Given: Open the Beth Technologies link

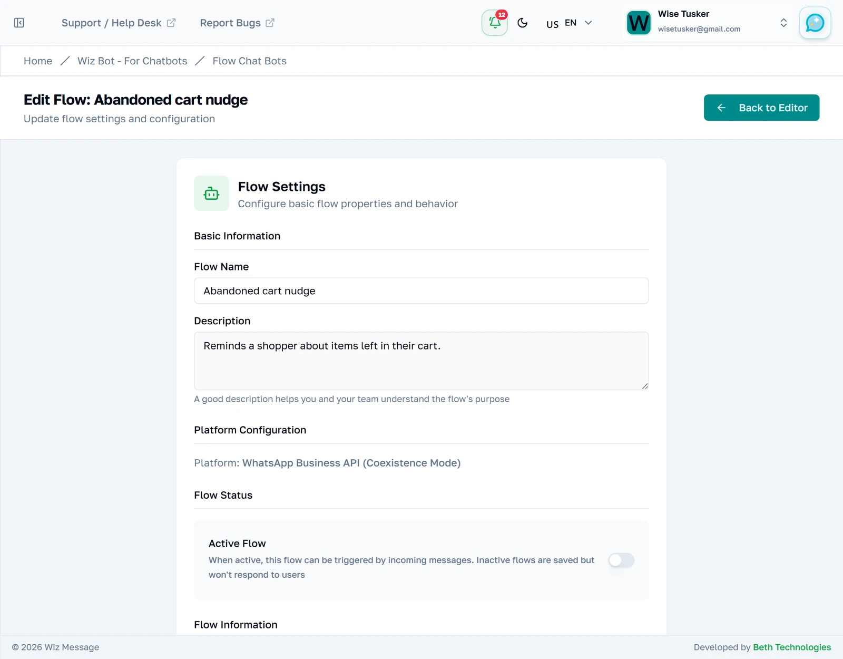Looking at the screenshot, I should click(x=792, y=647).
